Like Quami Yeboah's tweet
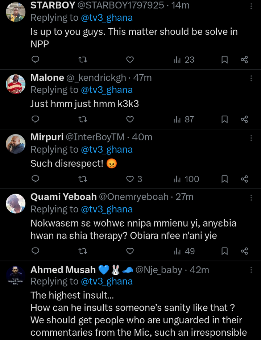 (x=130, y=251)
